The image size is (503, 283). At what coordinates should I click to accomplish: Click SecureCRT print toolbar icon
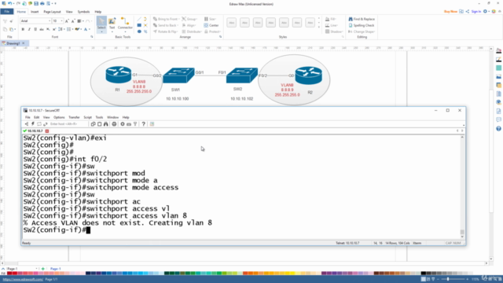pos(114,124)
